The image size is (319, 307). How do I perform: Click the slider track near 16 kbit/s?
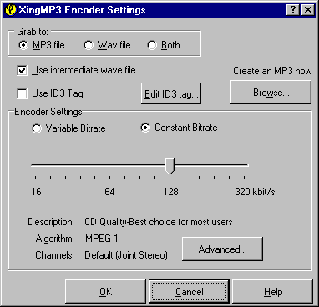point(35,165)
